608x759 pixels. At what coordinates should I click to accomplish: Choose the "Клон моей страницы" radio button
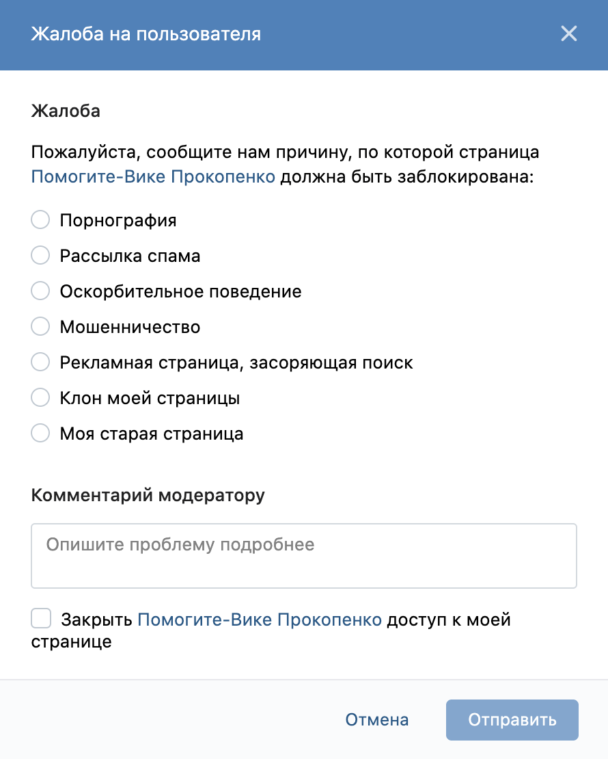41,398
